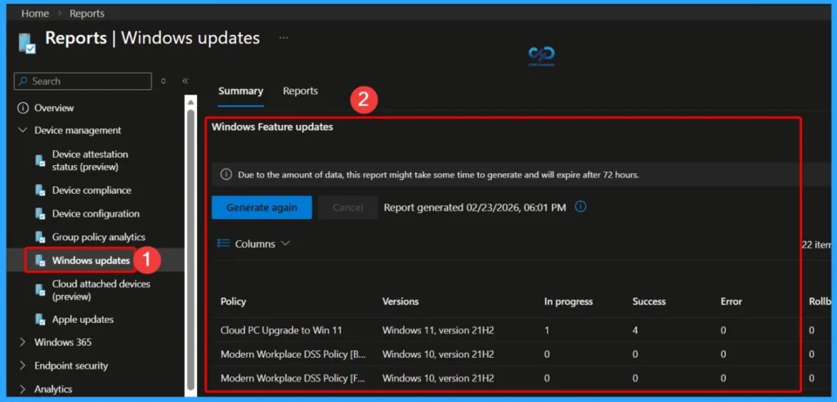Open Group policy analytics

point(99,238)
